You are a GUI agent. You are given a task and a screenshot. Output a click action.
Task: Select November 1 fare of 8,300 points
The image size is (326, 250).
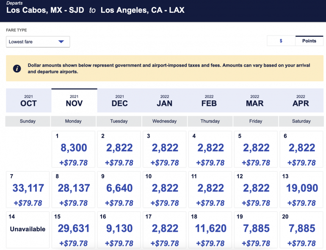click(x=74, y=150)
